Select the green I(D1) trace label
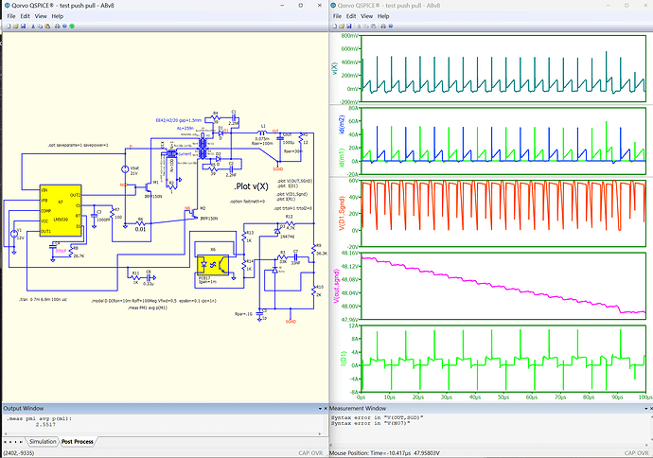Viewport: 653px width, 458px height. (x=344, y=359)
